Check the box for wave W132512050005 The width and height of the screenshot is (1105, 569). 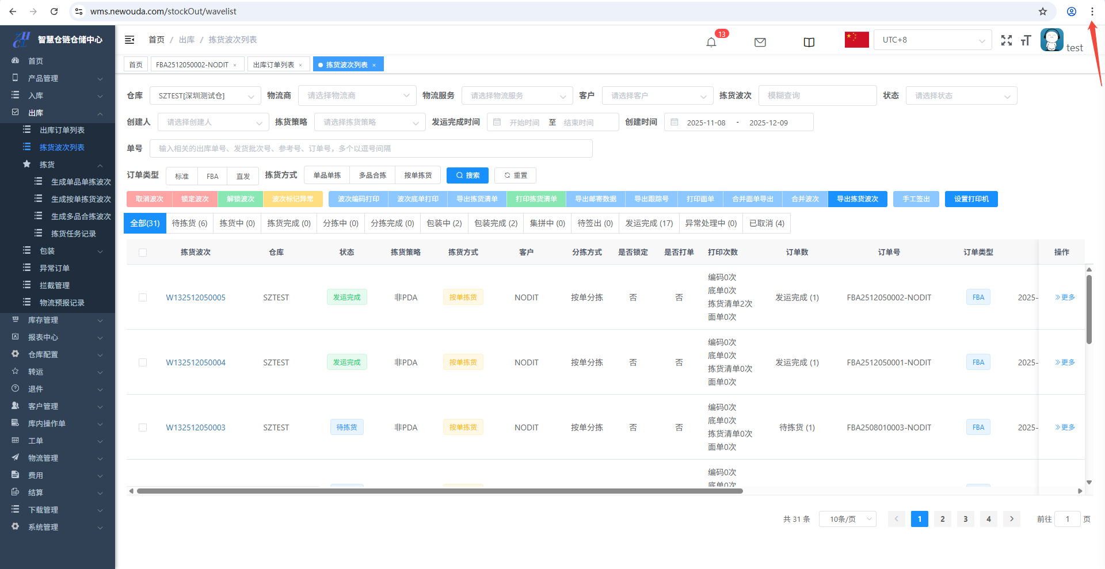point(143,297)
